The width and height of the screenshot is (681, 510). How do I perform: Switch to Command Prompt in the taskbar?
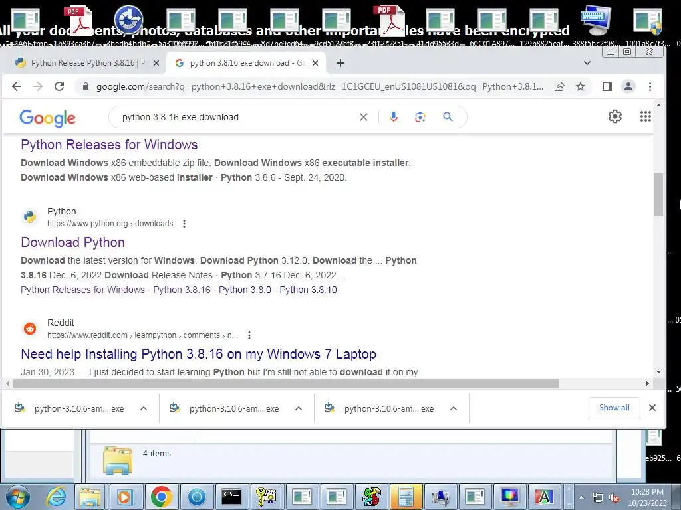pyautogui.click(x=231, y=497)
